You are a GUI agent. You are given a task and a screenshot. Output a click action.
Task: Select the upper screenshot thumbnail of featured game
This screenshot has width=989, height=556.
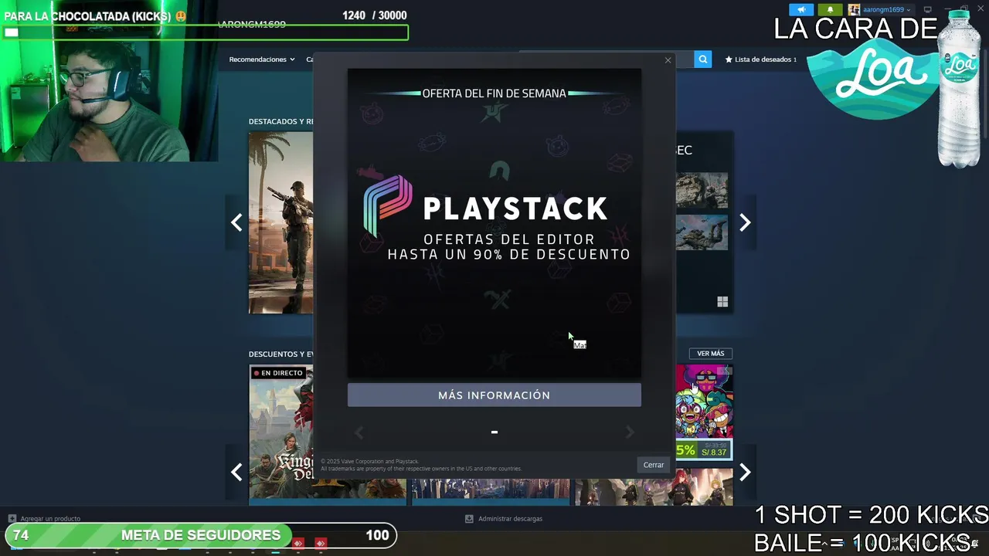702,190
